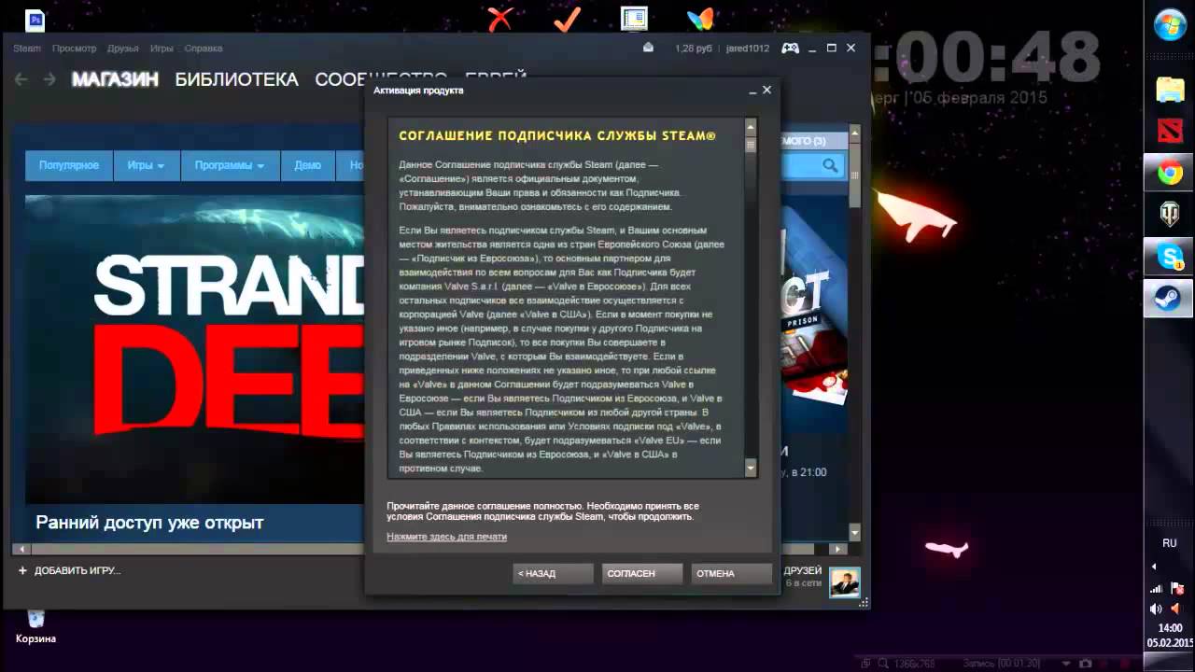Viewport: 1195px width, 672px height.
Task: Click ДОБАВИТЬ ИГРУ... at bottom left
Action: click(70, 570)
